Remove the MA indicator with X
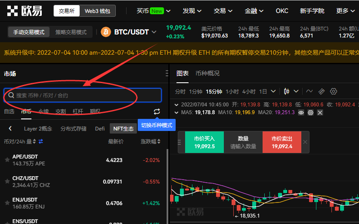Image resolution: width=359 pixels, height=224 pixels. tap(320, 112)
